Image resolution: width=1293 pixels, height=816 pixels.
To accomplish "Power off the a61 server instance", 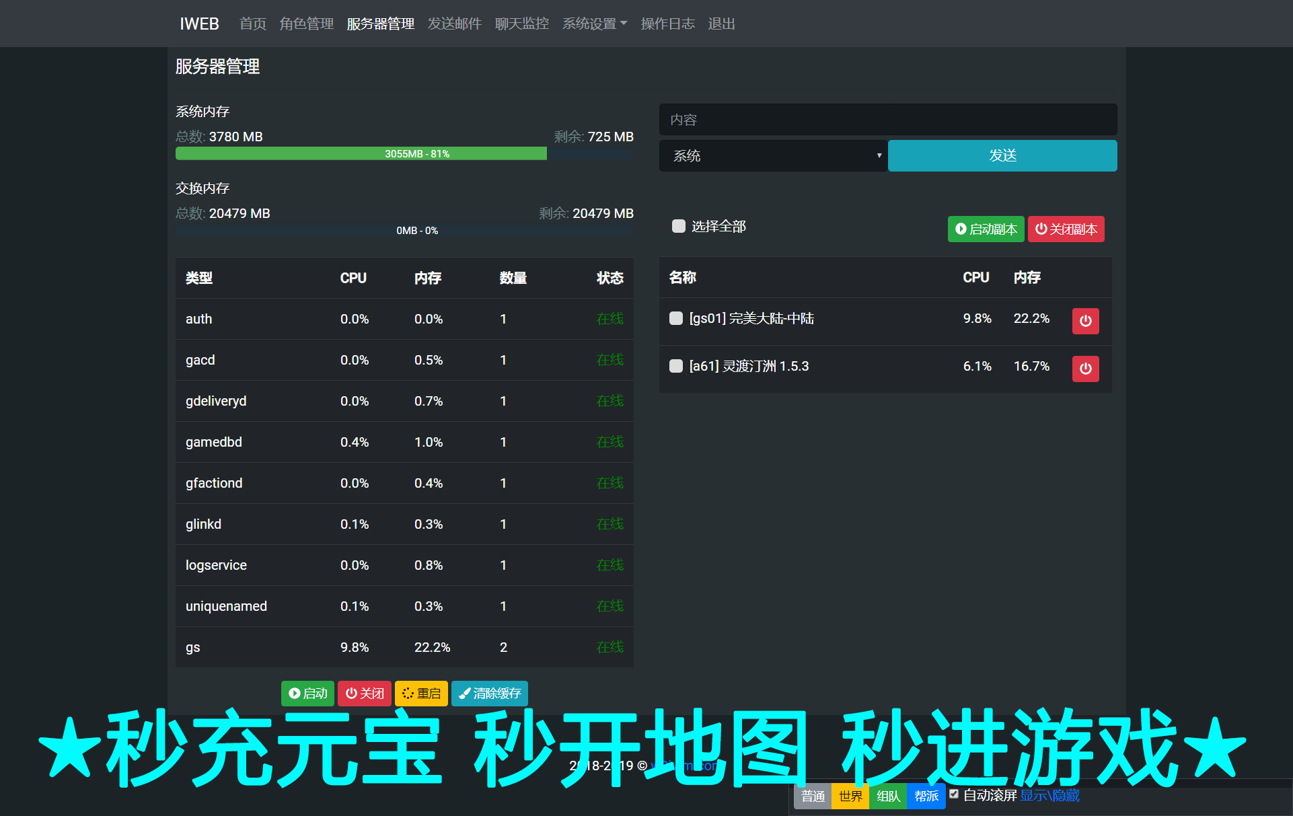I will point(1085,369).
